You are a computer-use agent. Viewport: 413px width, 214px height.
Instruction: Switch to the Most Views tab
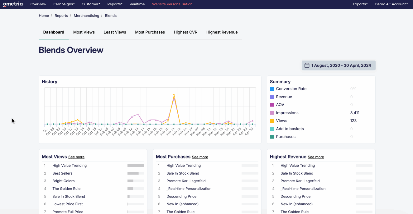pos(84,32)
